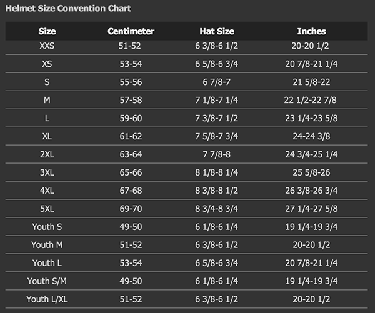This screenshot has height=313, width=375.
Task: Select the M size label
Action: pos(47,100)
